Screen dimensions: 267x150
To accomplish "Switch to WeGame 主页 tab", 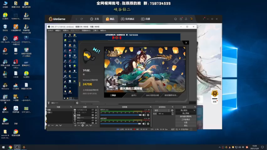I will 95,19.
